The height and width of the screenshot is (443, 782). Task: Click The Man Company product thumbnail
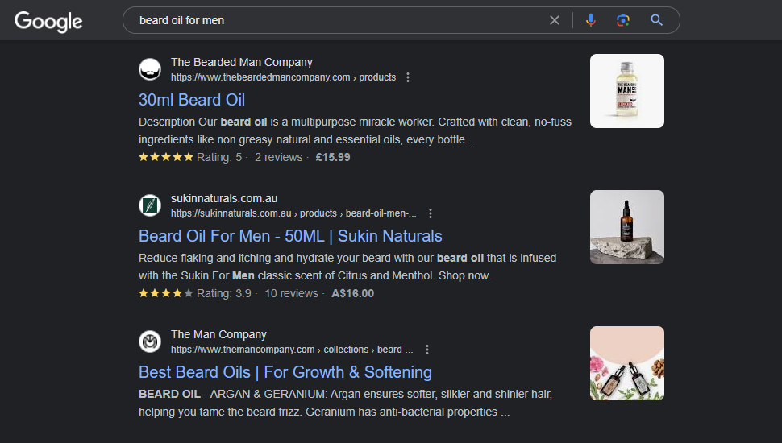point(627,363)
